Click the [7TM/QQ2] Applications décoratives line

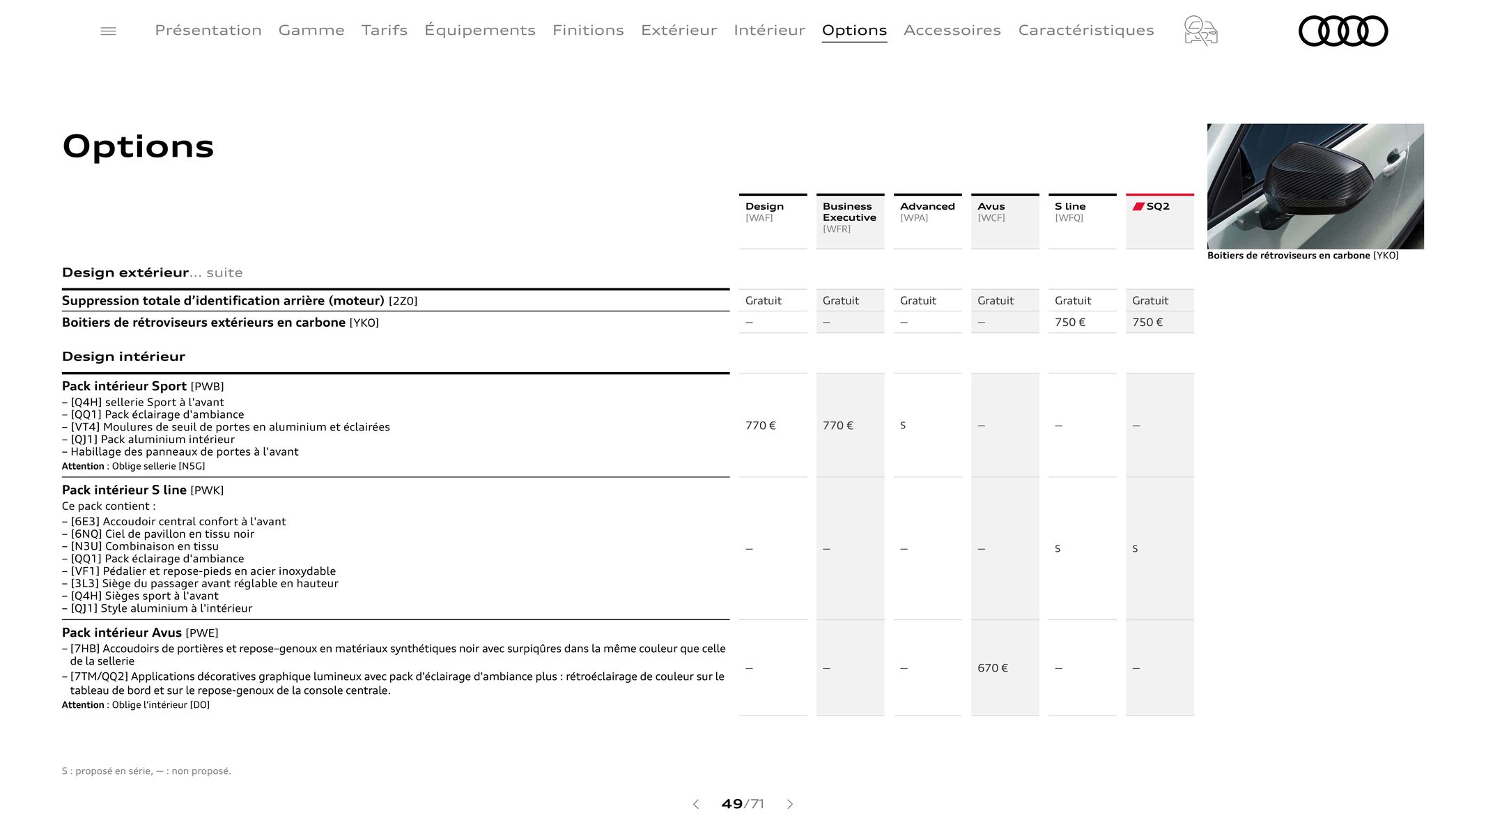pyautogui.click(x=393, y=683)
